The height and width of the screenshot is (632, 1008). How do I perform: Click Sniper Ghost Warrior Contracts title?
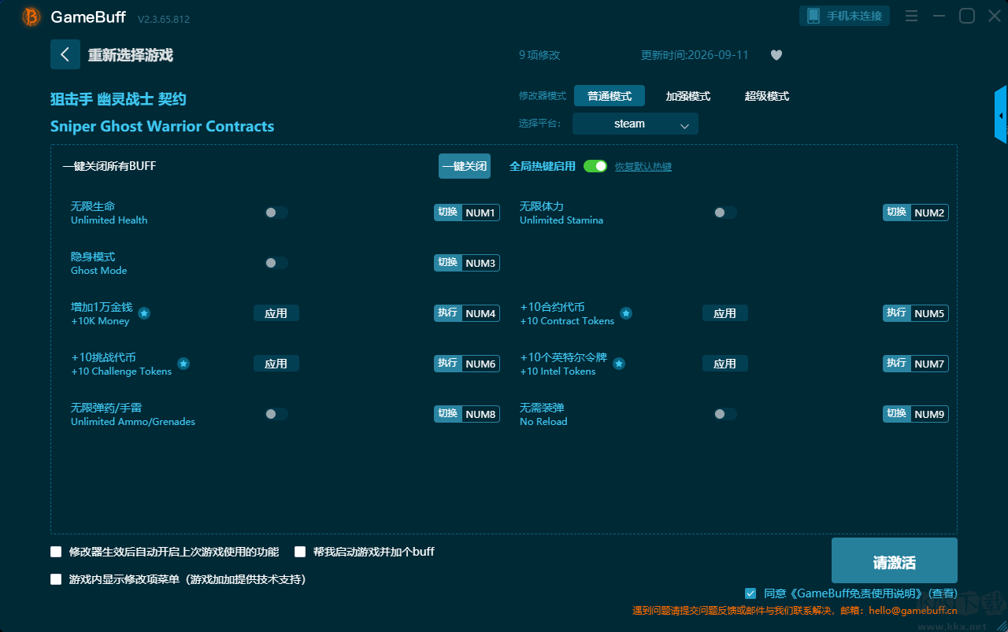coord(162,127)
